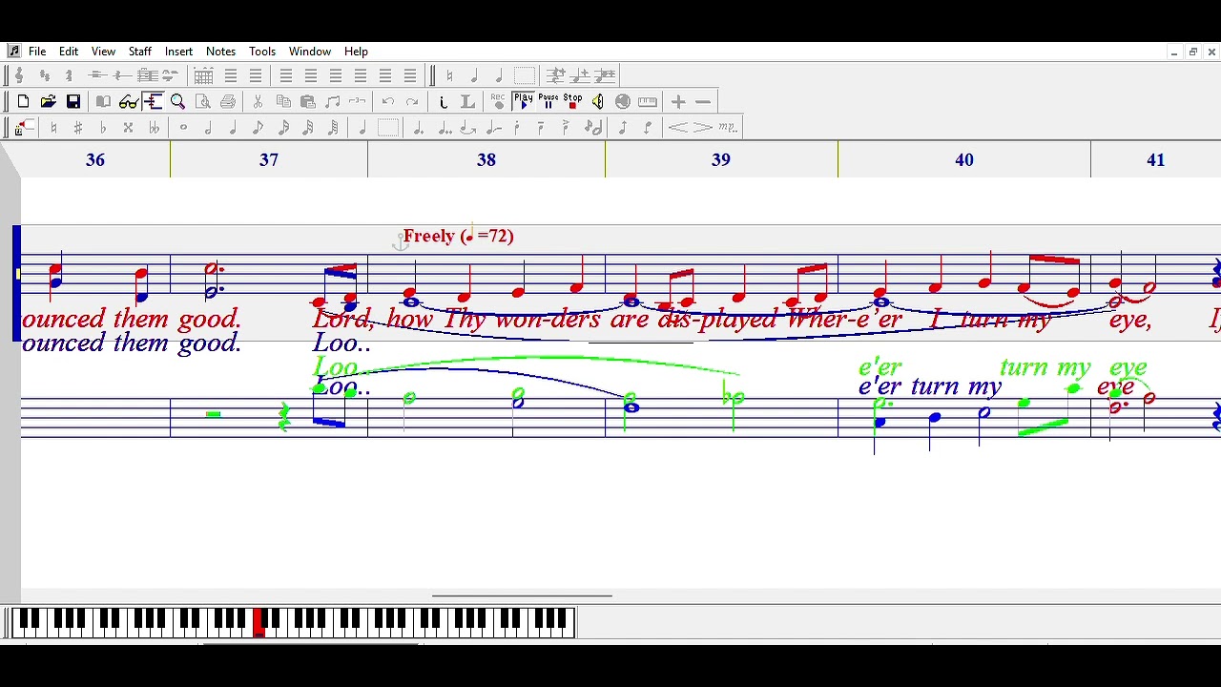
Task: Toggle the tenuto articulation
Action: point(541,128)
